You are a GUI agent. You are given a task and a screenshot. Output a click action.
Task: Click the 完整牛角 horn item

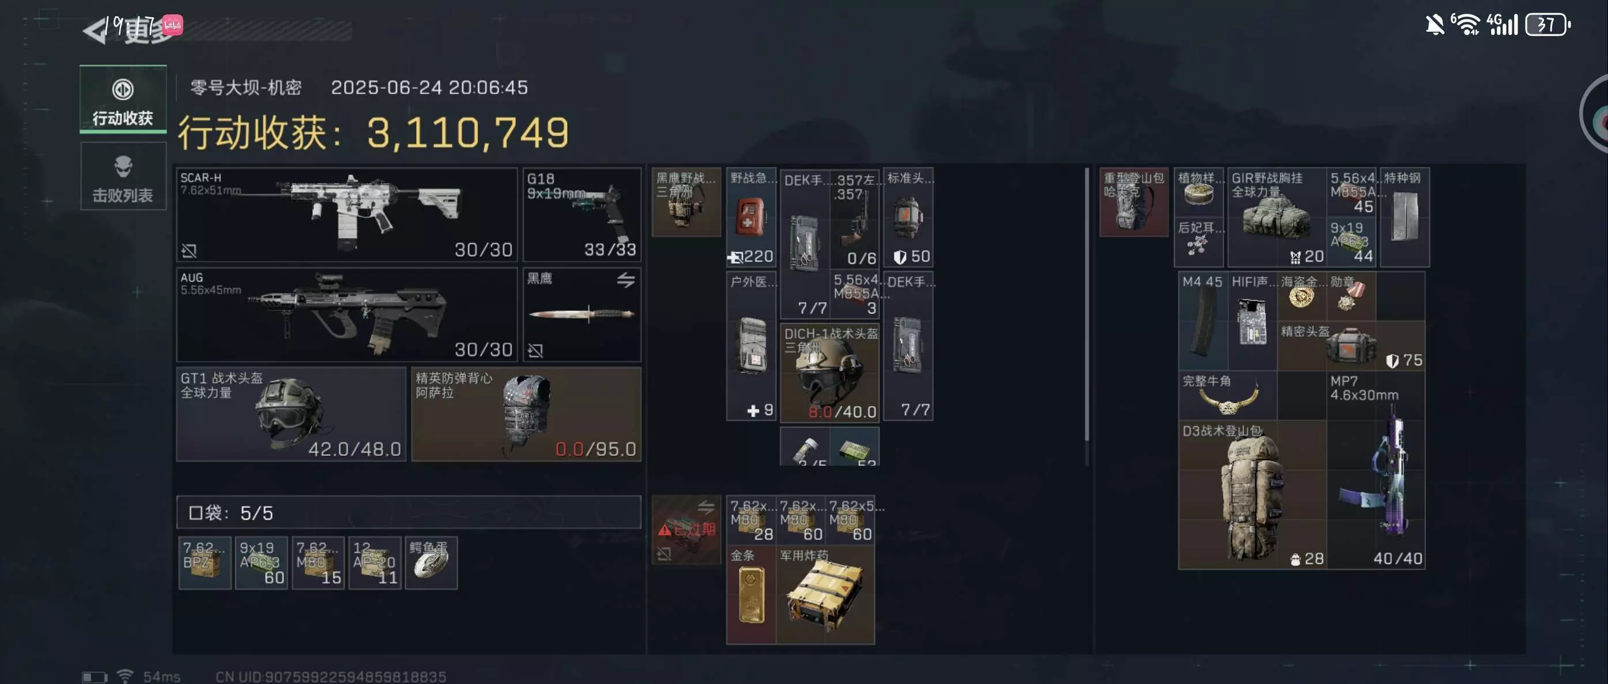[x=1227, y=396]
